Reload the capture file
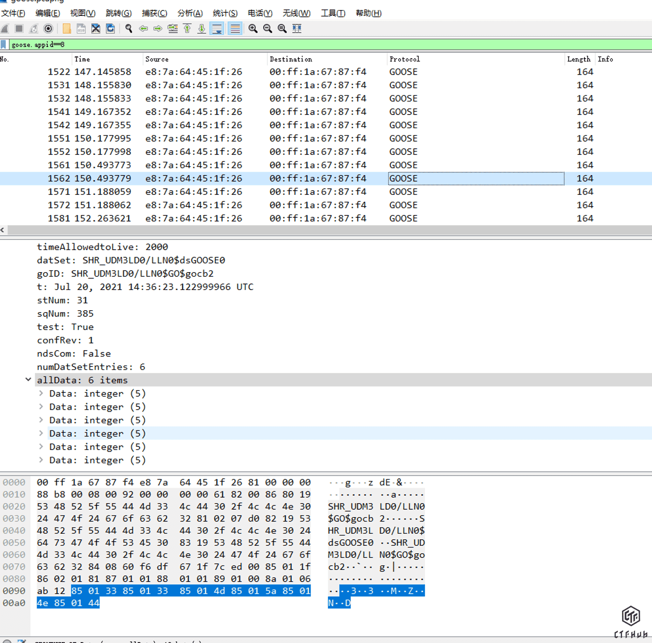The image size is (652, 643). pos(110,29)
